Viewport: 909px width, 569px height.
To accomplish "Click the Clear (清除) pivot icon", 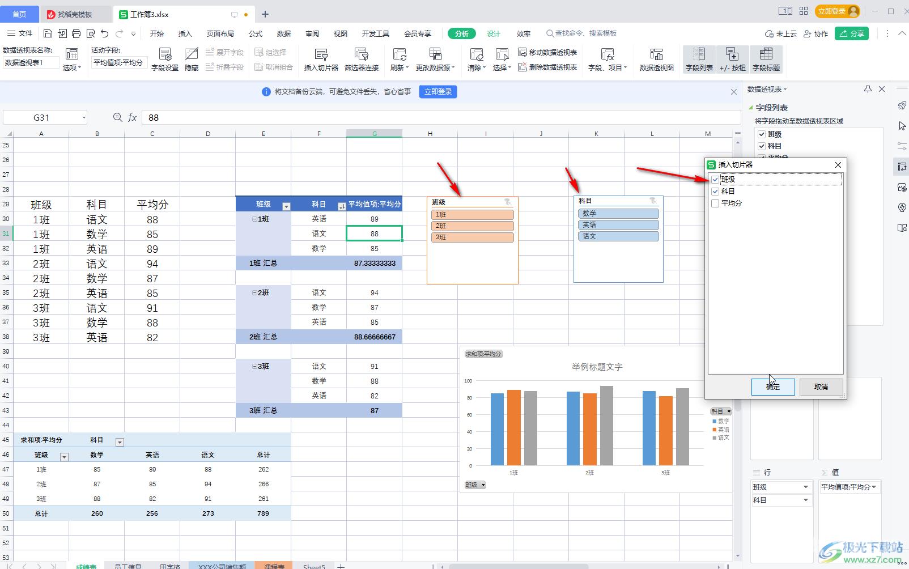I will 477,60.
